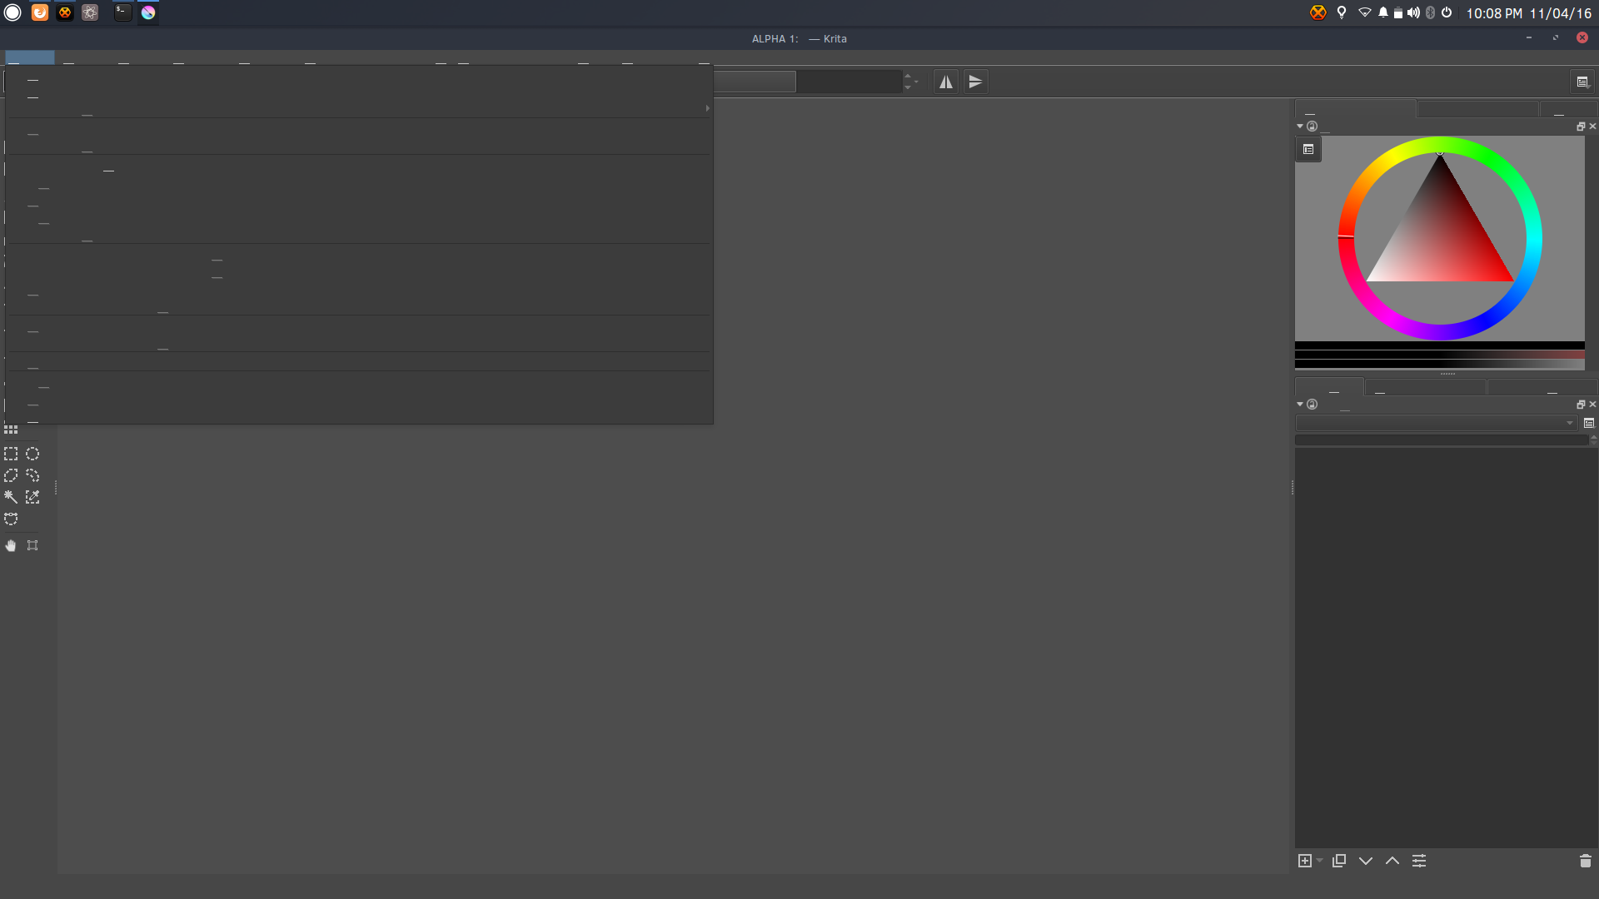1599x899 pixels.
Task: Select the square frame tool beside the Pan hand
Action: [x=32, y=545]
